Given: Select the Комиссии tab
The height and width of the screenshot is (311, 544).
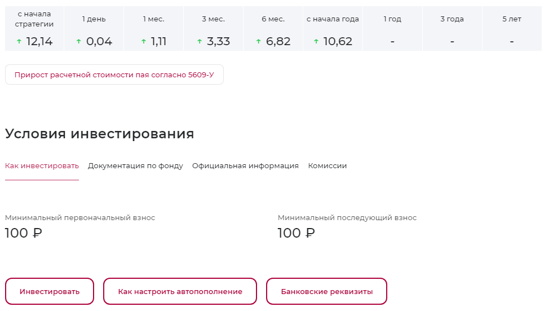Looking at the screenshot, I should pos(328,166).
